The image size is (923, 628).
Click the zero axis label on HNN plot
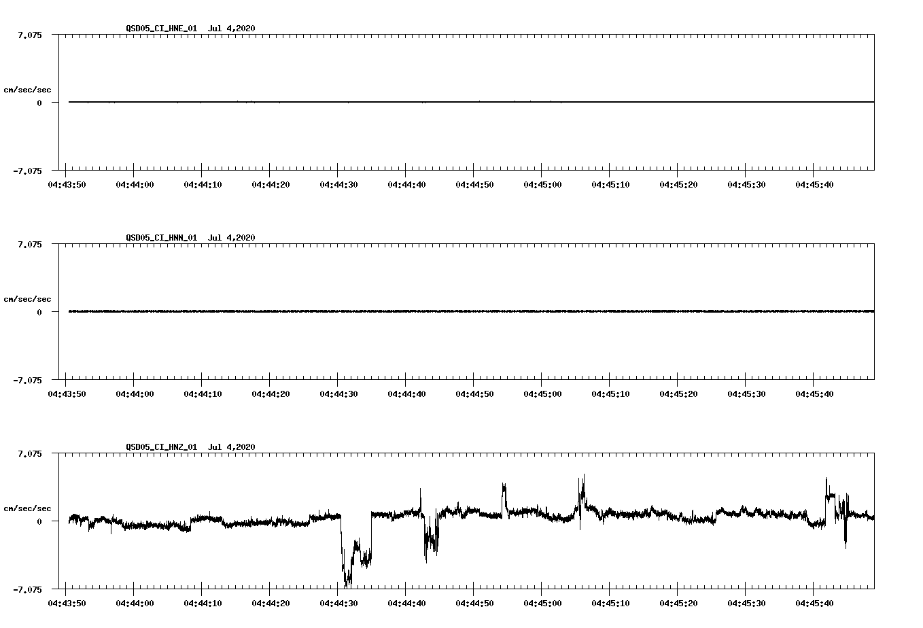(39, 312)
